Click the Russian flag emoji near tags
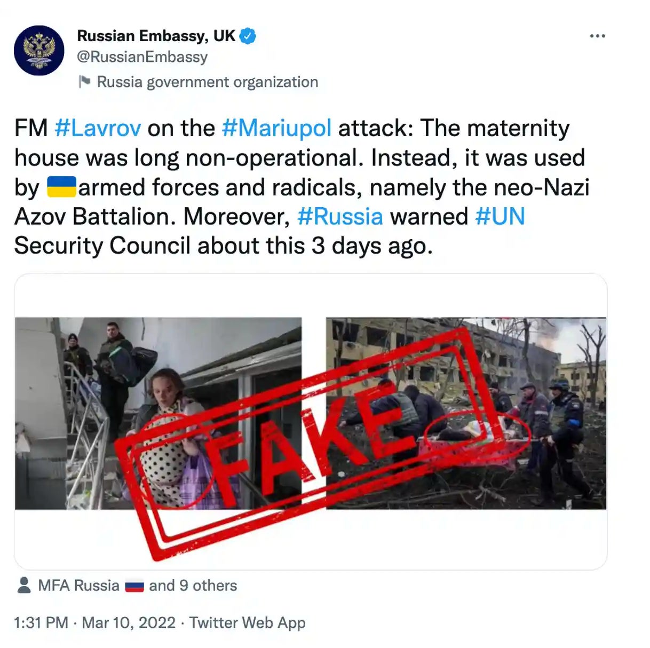The height and width of the screenshot is (648, 650). click(134, 587)
